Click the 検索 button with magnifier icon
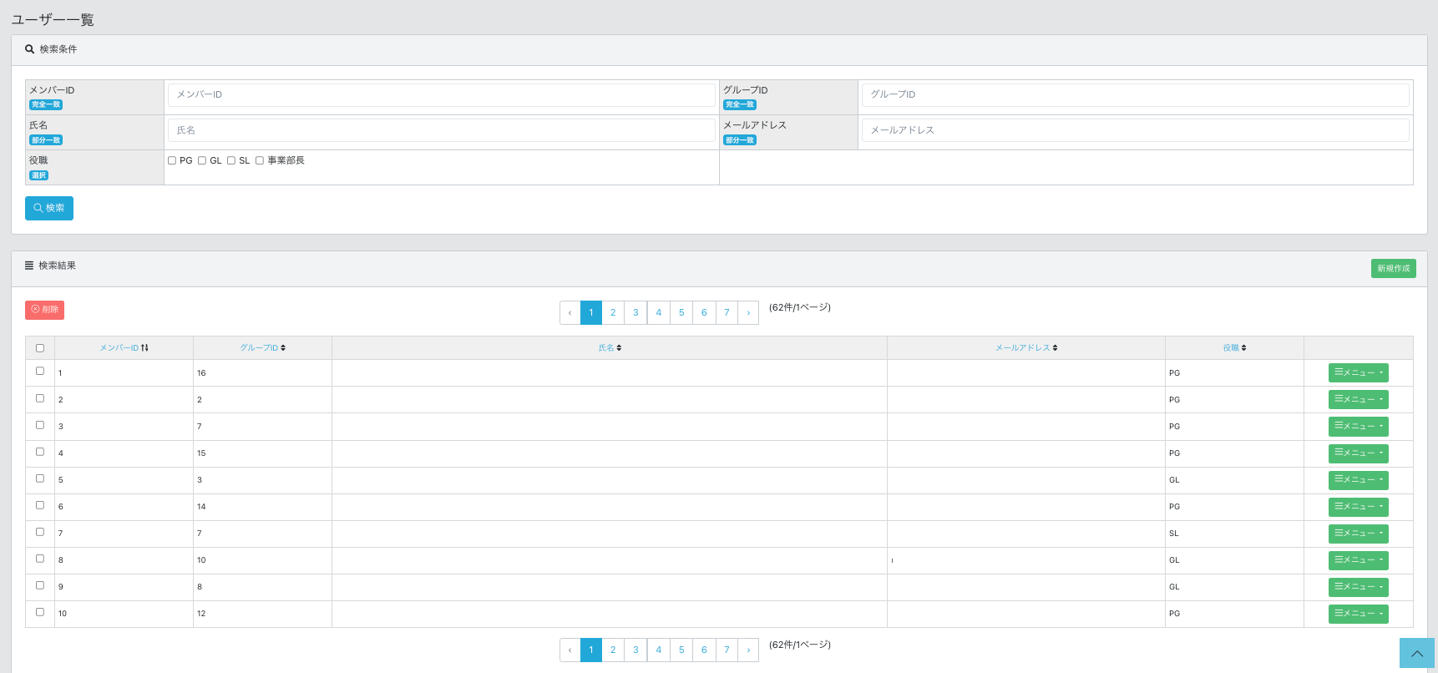The image size is (1438, 673). [x=49, y=208]
